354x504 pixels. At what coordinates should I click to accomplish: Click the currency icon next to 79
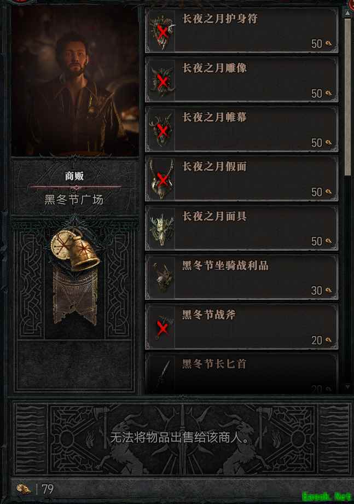(x=24, y=489)
